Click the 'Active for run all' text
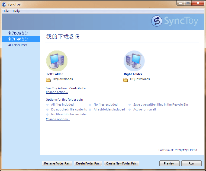The image size is (206, 171). click(x=144, y=109)
